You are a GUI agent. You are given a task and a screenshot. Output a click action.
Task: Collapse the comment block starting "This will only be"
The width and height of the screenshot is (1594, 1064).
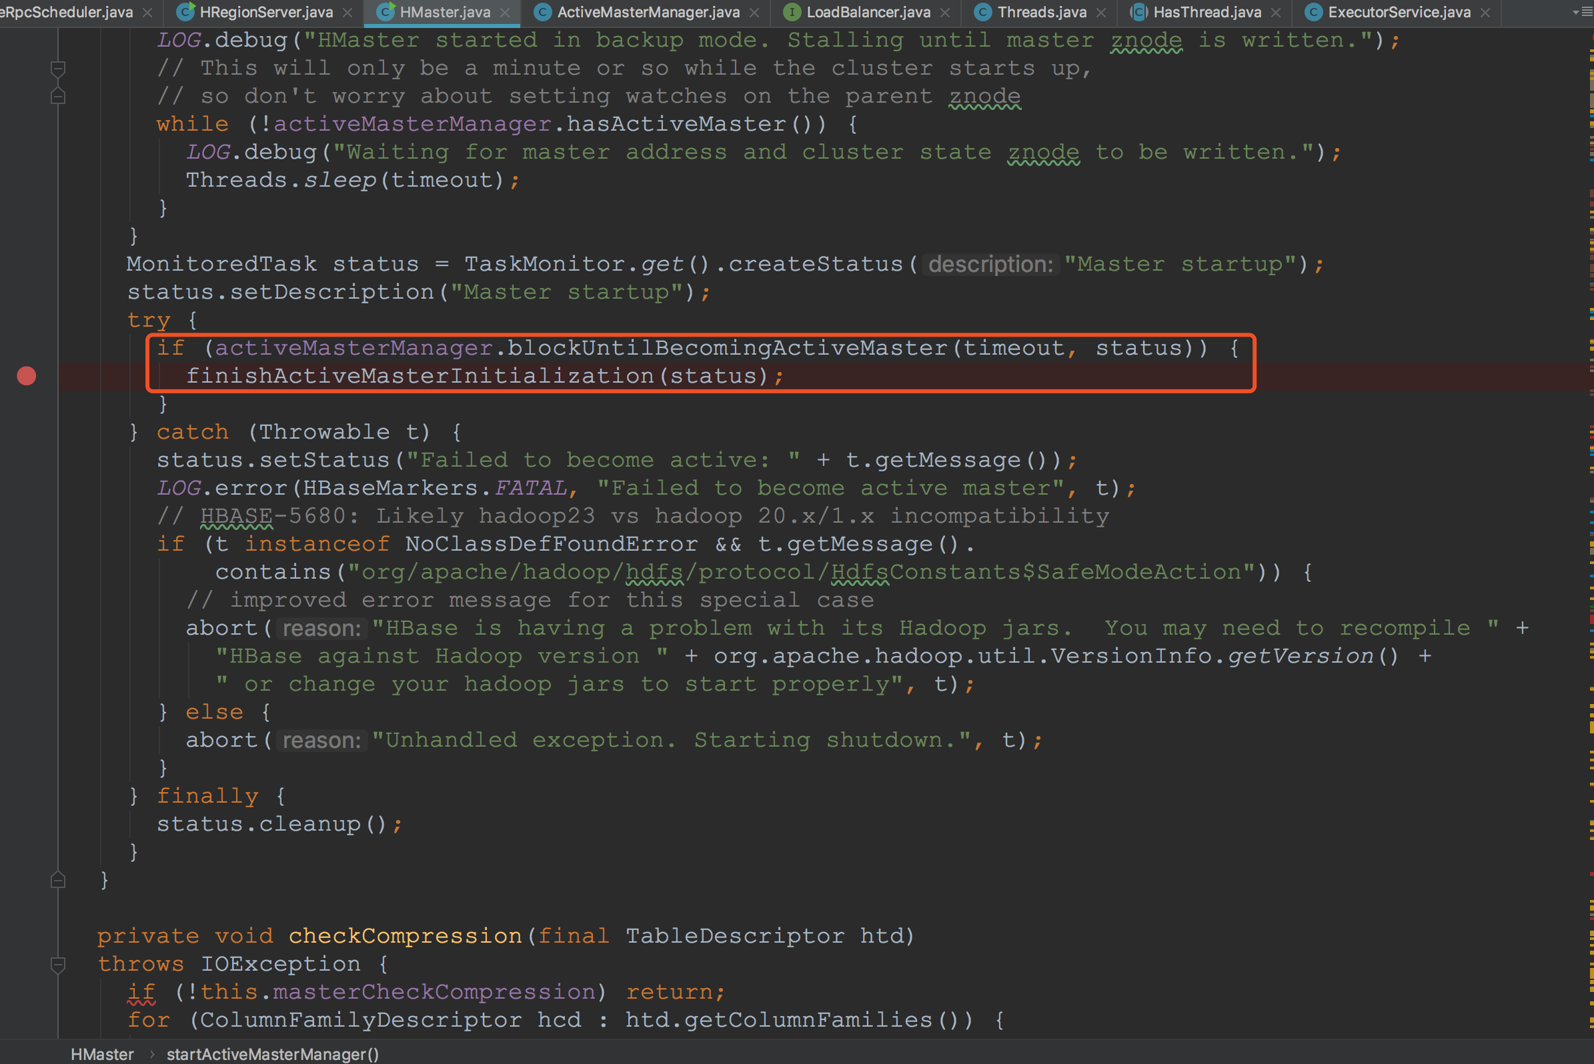pyautogui.click(x=58, y=69)
